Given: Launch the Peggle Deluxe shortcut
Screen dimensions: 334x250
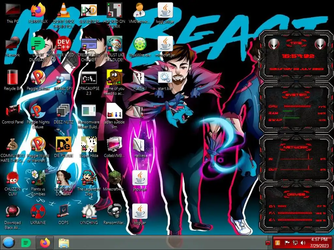Looking at the screenshot, I should point(38,80).
